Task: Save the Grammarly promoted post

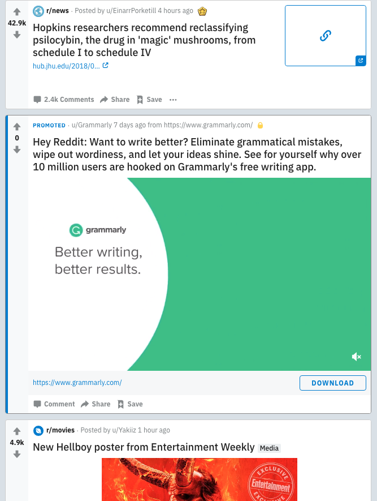Action: (x=130, y=404)
